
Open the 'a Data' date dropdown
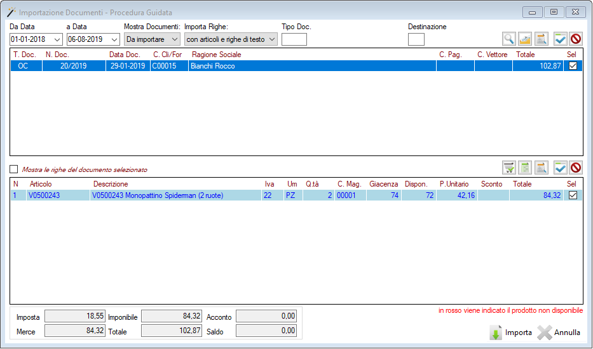pyautogui.click(x=114, y=39)
